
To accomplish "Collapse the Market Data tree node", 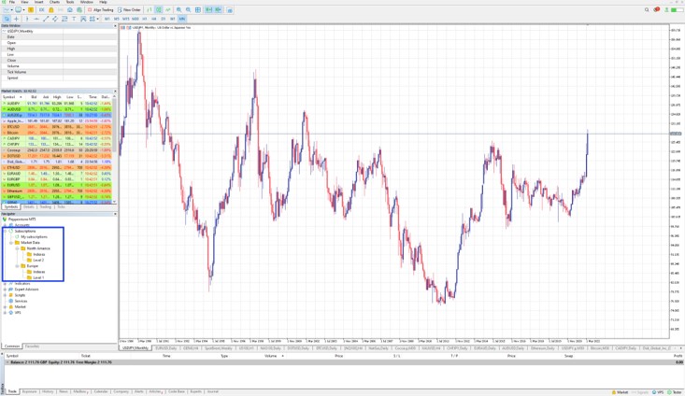I will pyautogui.click(x=10, y=242).
